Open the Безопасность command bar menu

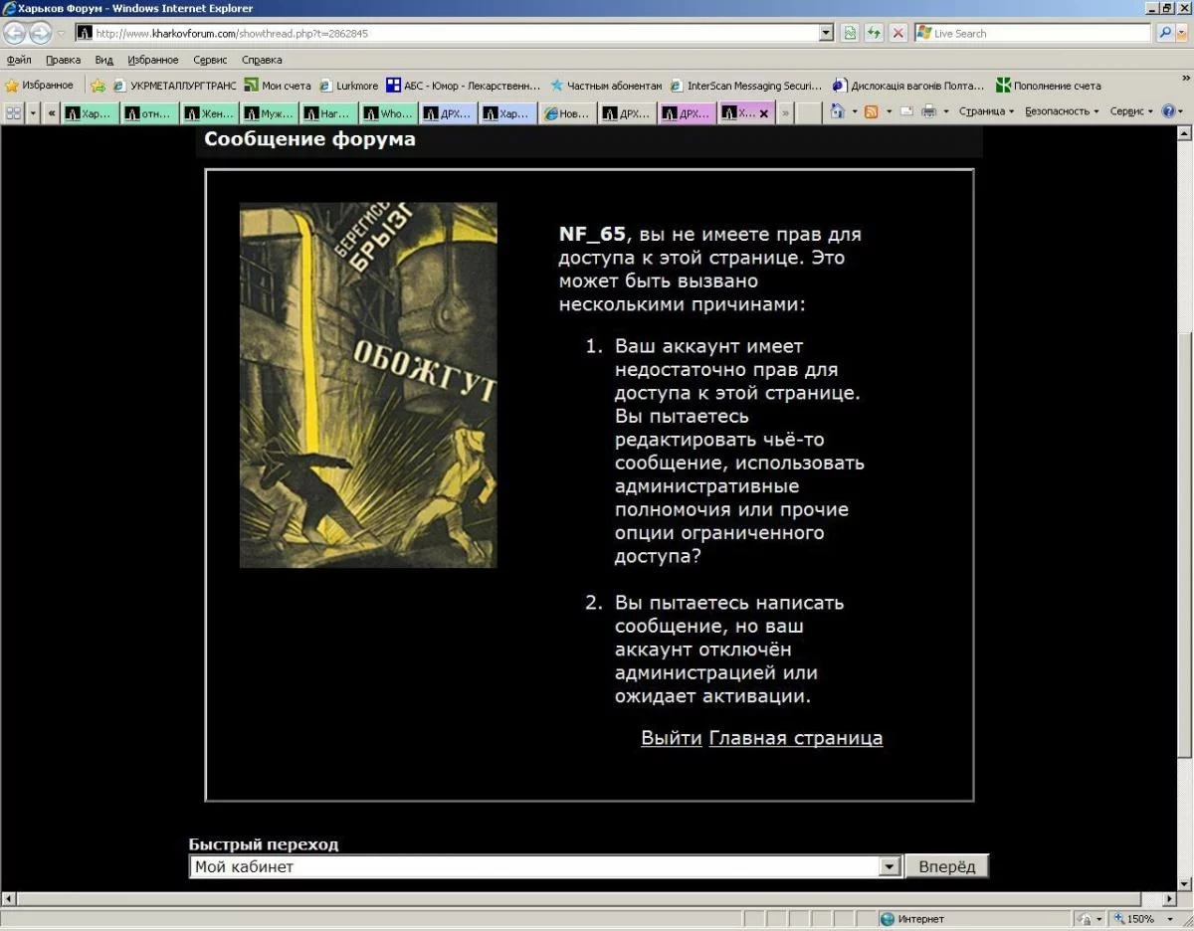[x=1062, y=111]
